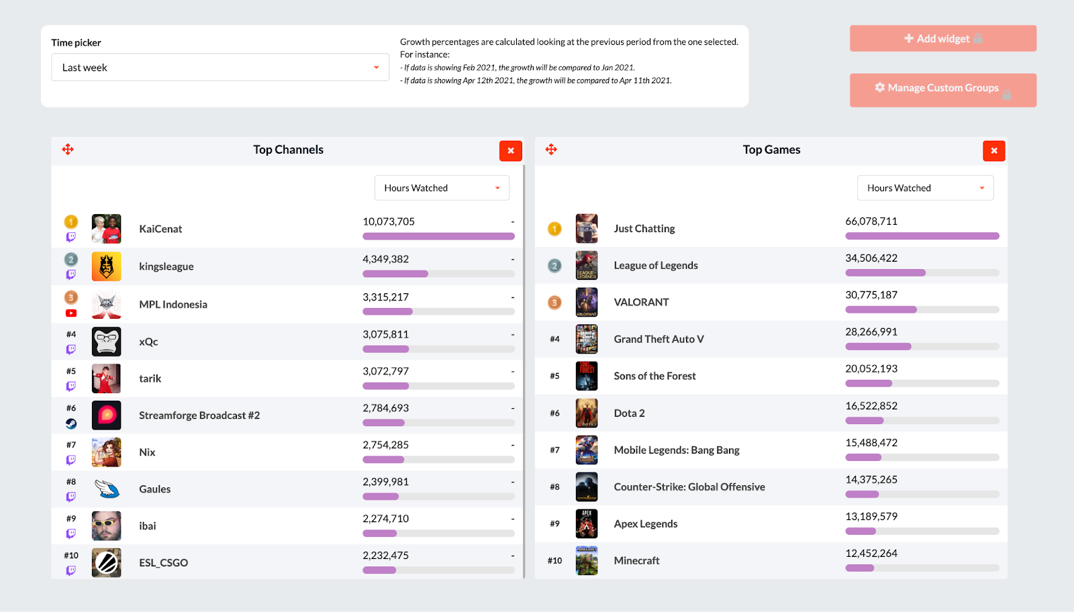
Task: Click the Steam icon under Streamforge Broadcast #2 rank
Action: pos(71,423)
